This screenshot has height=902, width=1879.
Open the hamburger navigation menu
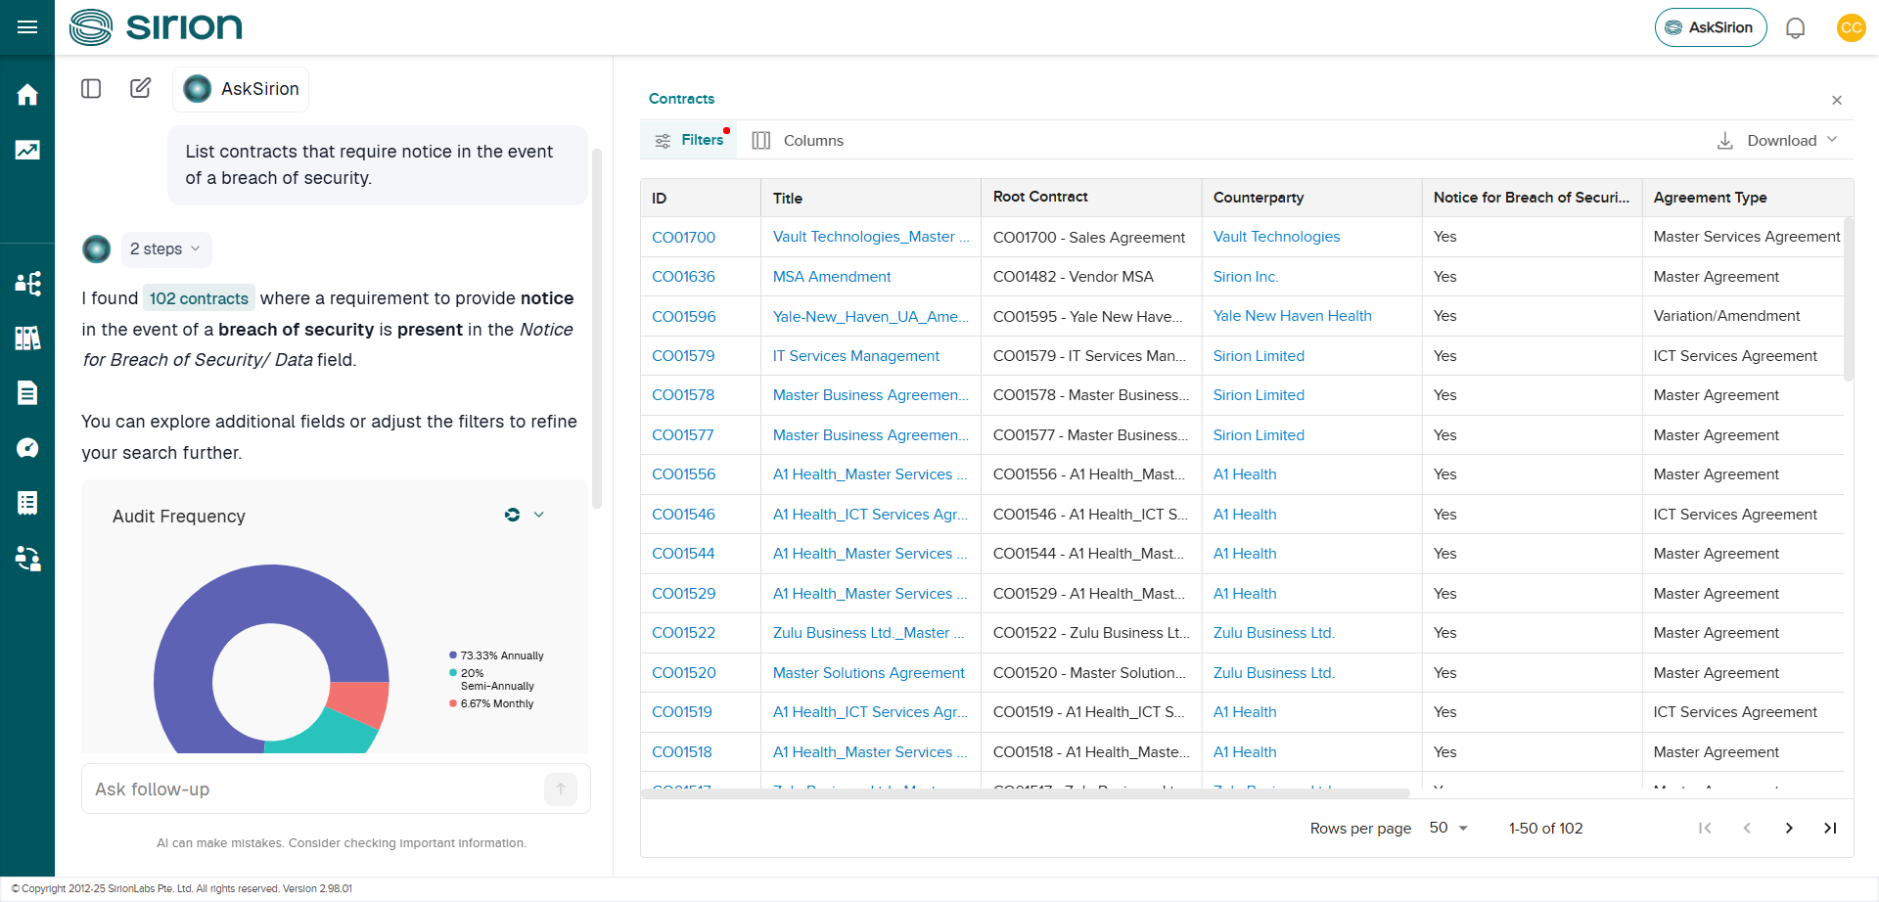(27, 27)
